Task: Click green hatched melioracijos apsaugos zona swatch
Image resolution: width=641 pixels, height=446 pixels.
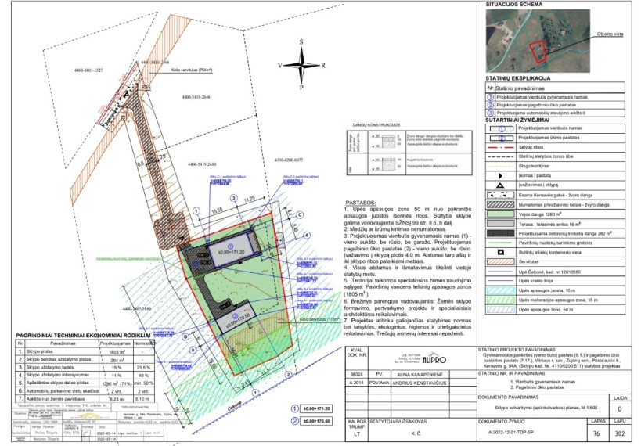Action: pyautogui.click(x=500, y=300)
